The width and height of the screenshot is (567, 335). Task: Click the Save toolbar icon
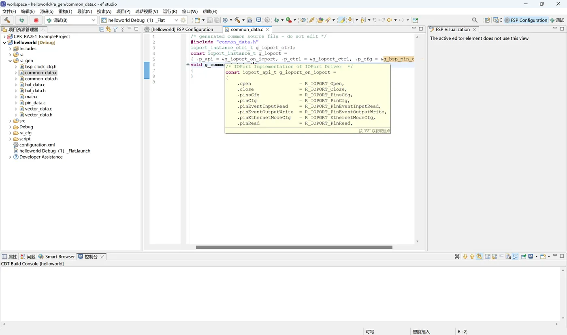click(x=209, y=20)
